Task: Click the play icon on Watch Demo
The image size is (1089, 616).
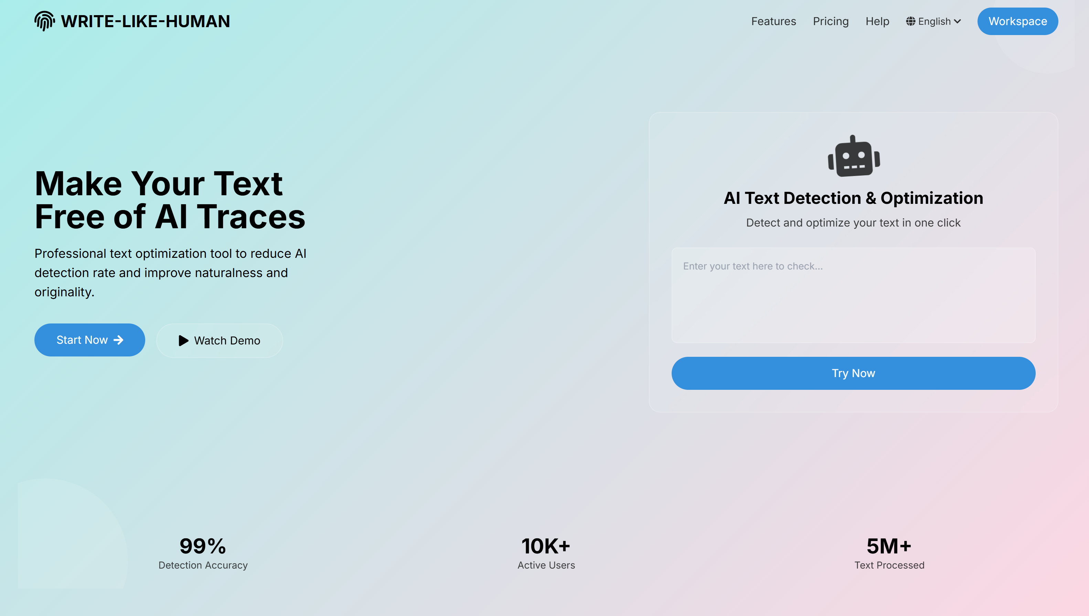Action: tap(183, 341)
